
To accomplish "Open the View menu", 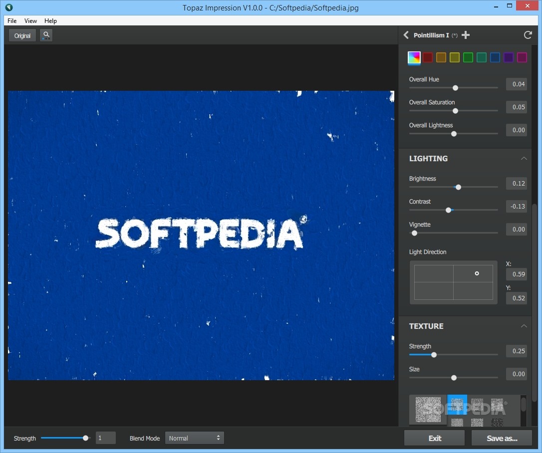I will pos(30,21).
